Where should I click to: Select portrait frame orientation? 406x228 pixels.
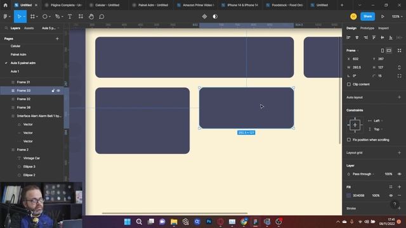(383, 51)
